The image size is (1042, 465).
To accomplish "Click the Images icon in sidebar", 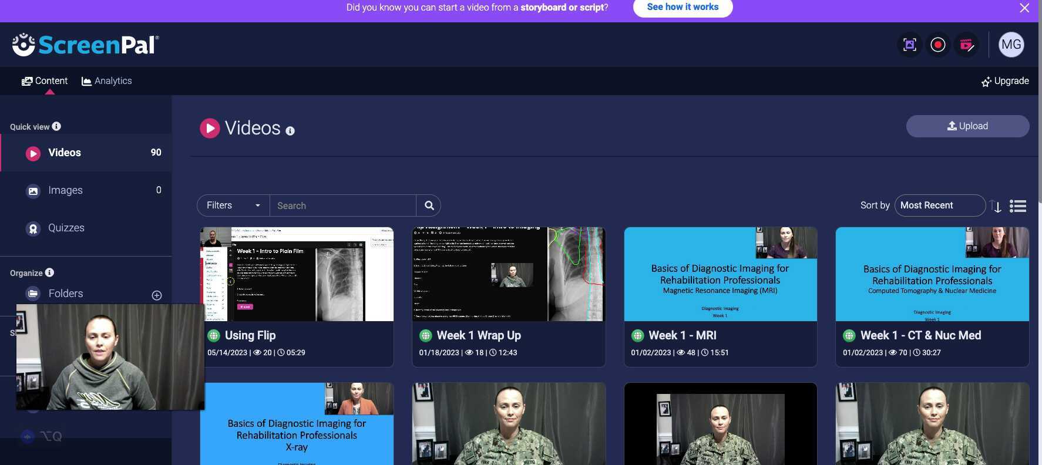I will (33, 191).
